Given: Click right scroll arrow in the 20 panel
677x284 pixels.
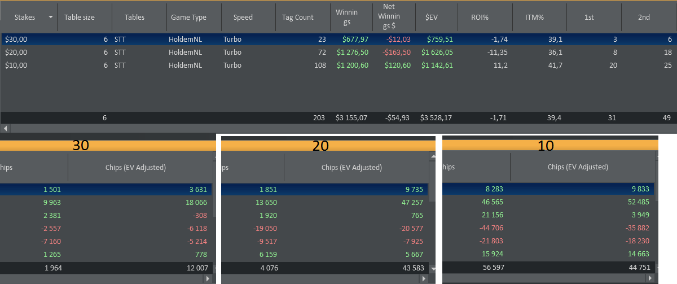Looking at the screenshot, I should pos(423,279).
